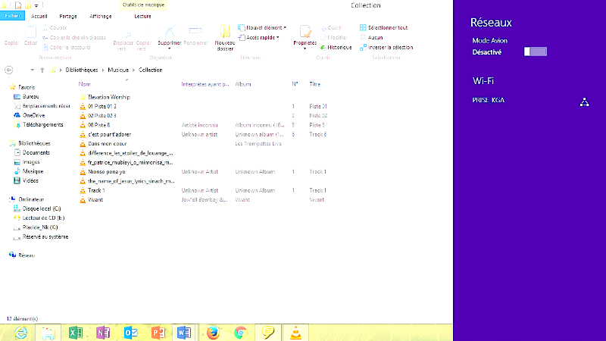Viewport: 606px width, 341px height.
Task: Click Musique in the breadcrumb path
Action: [x=119, y=70]
